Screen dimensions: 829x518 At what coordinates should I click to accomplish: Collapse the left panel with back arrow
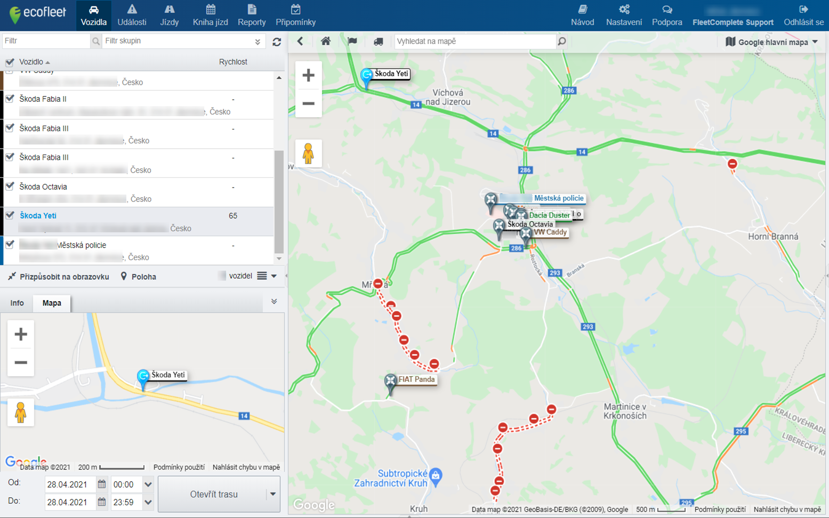coord(300,41)
